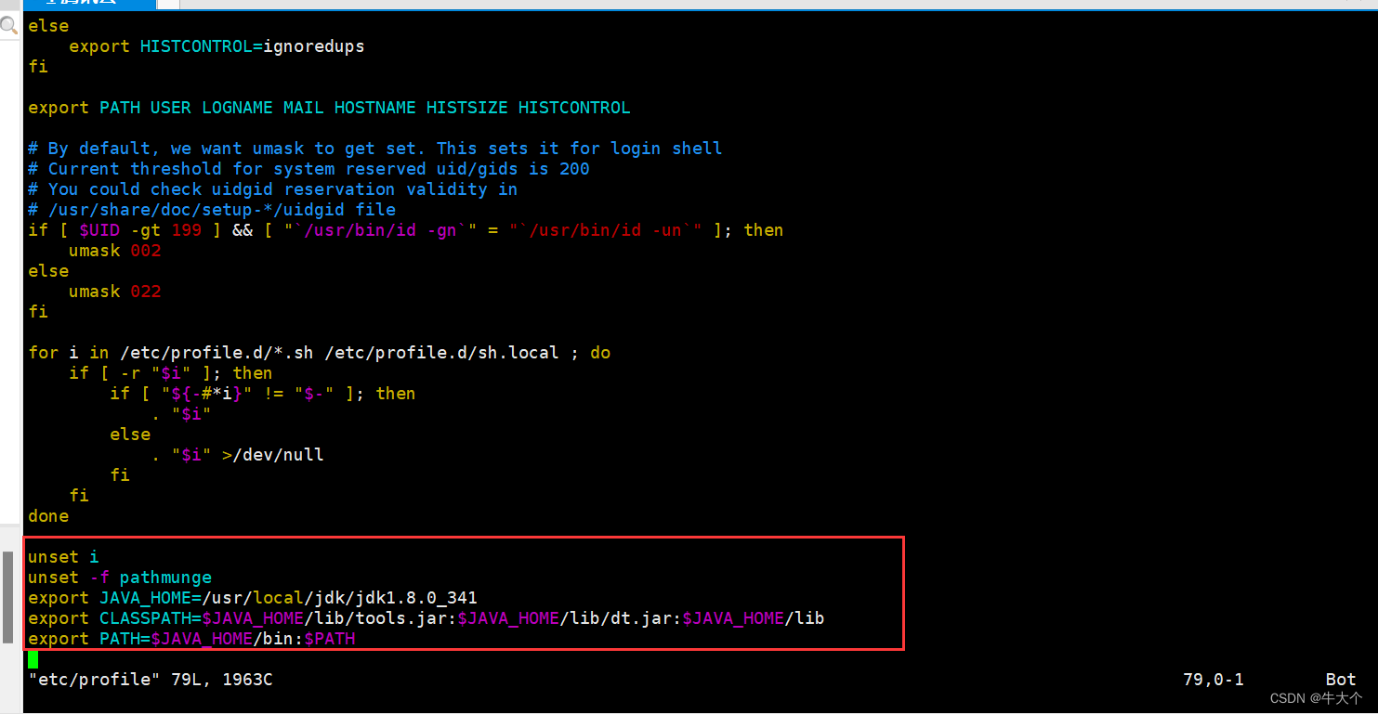
Task: Select the empty tab next to it
Action: click(x=165, y=5)
